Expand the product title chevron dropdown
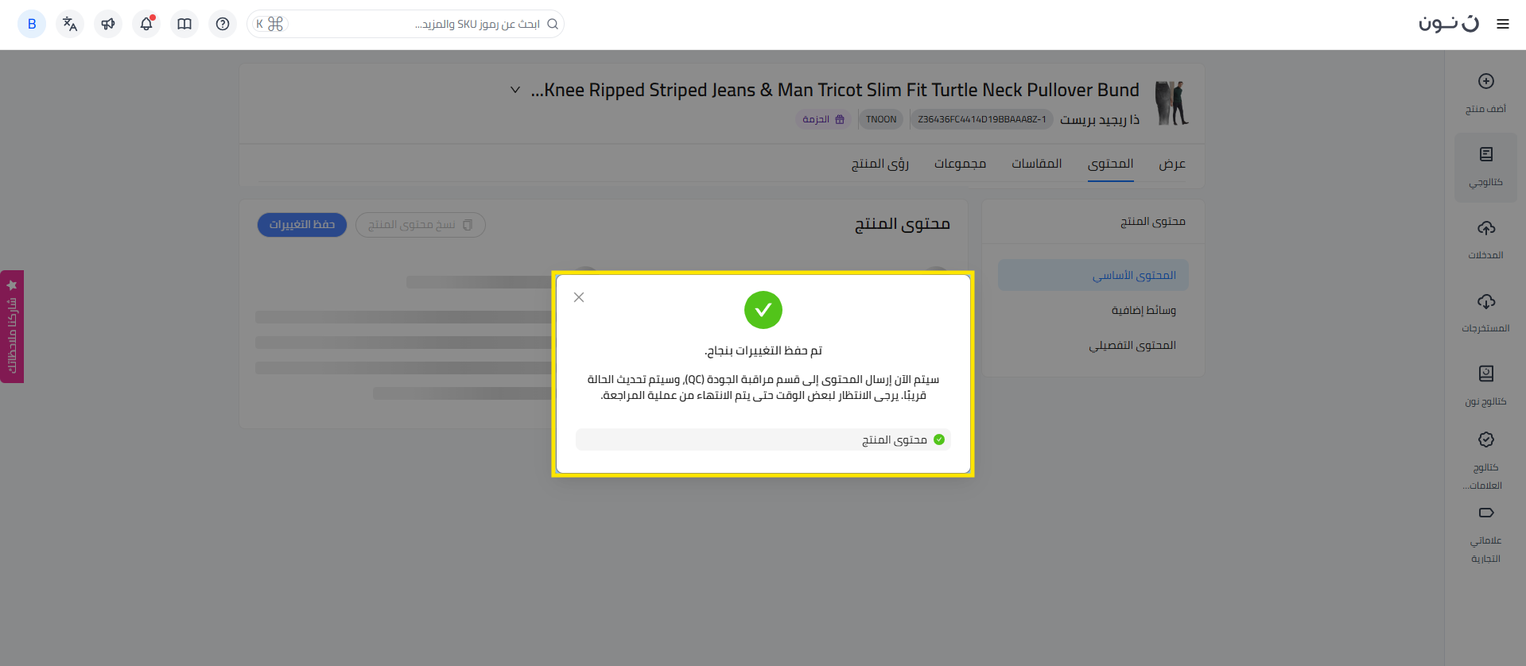The height and width of the screenshot is (666, 1526). point(515,90)
